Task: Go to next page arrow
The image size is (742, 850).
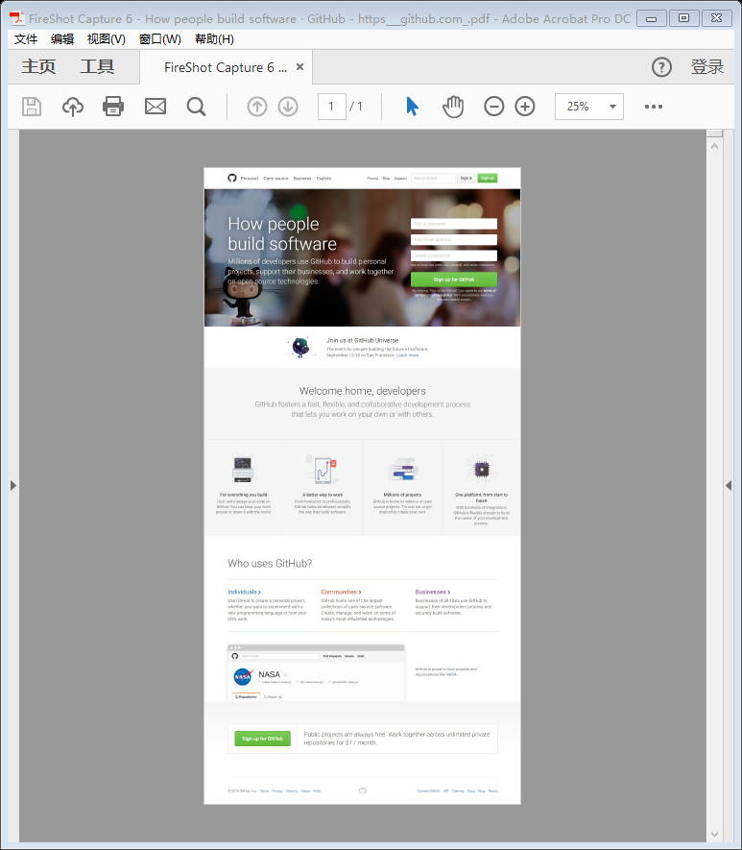Action: click(x=288, y=107)
